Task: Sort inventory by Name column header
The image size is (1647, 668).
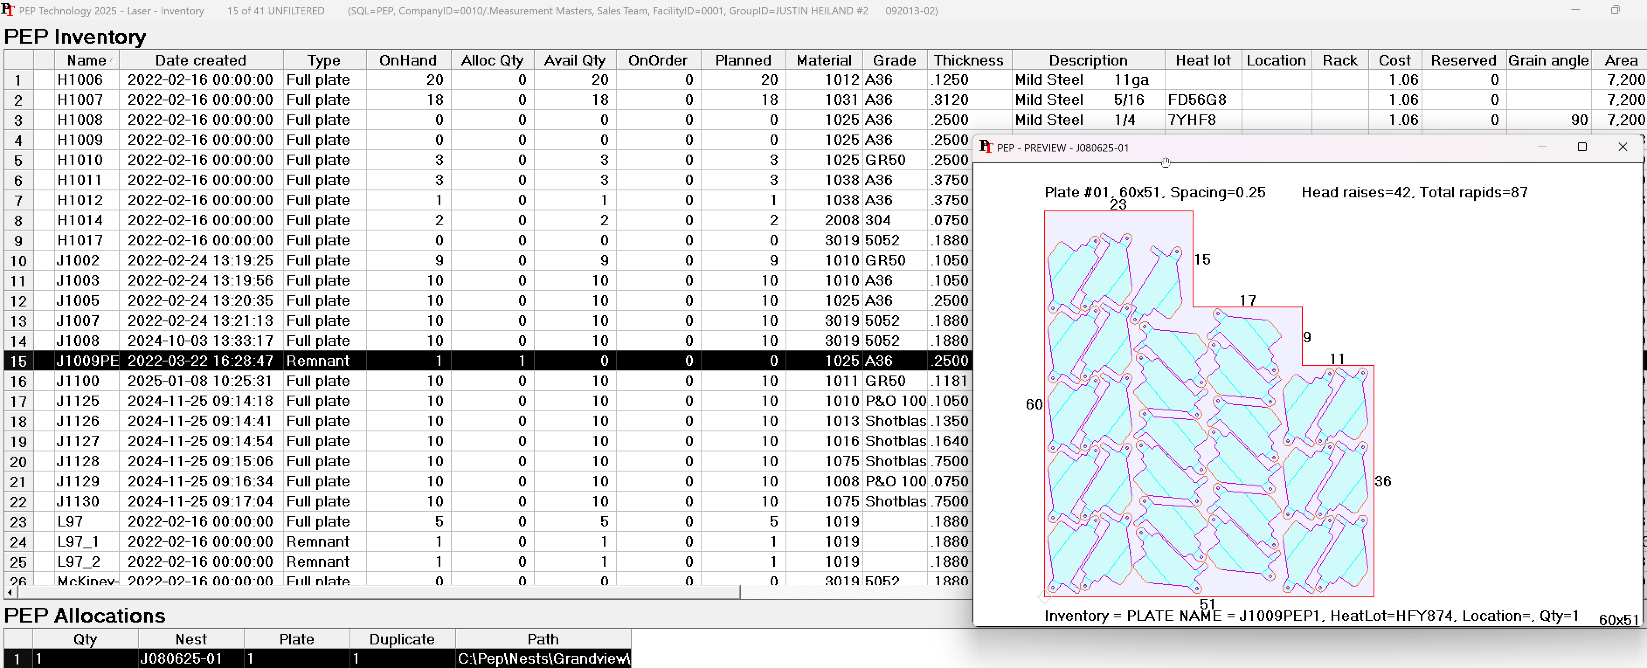Action: click(87, 60)
